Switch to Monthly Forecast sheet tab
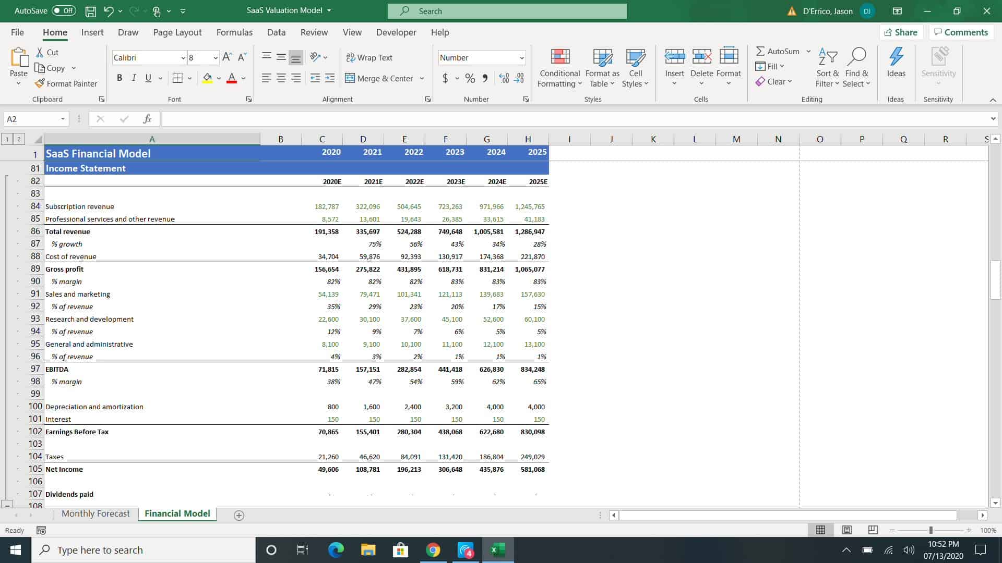This screenshot has height=563, width=1002. 96,513
